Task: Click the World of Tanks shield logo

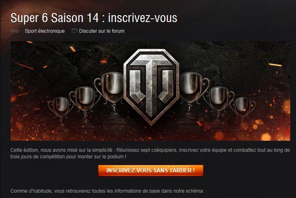Action: pyautogui.click(x=151, y=87)
